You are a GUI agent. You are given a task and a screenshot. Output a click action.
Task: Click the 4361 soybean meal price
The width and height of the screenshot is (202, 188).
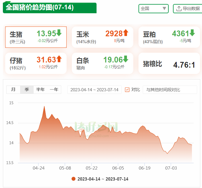[181, 33]
